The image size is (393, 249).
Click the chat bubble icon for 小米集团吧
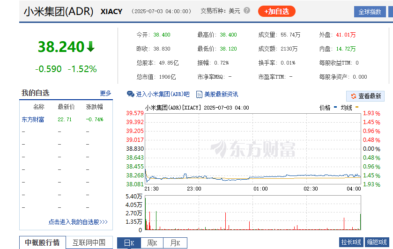(131, 94)
